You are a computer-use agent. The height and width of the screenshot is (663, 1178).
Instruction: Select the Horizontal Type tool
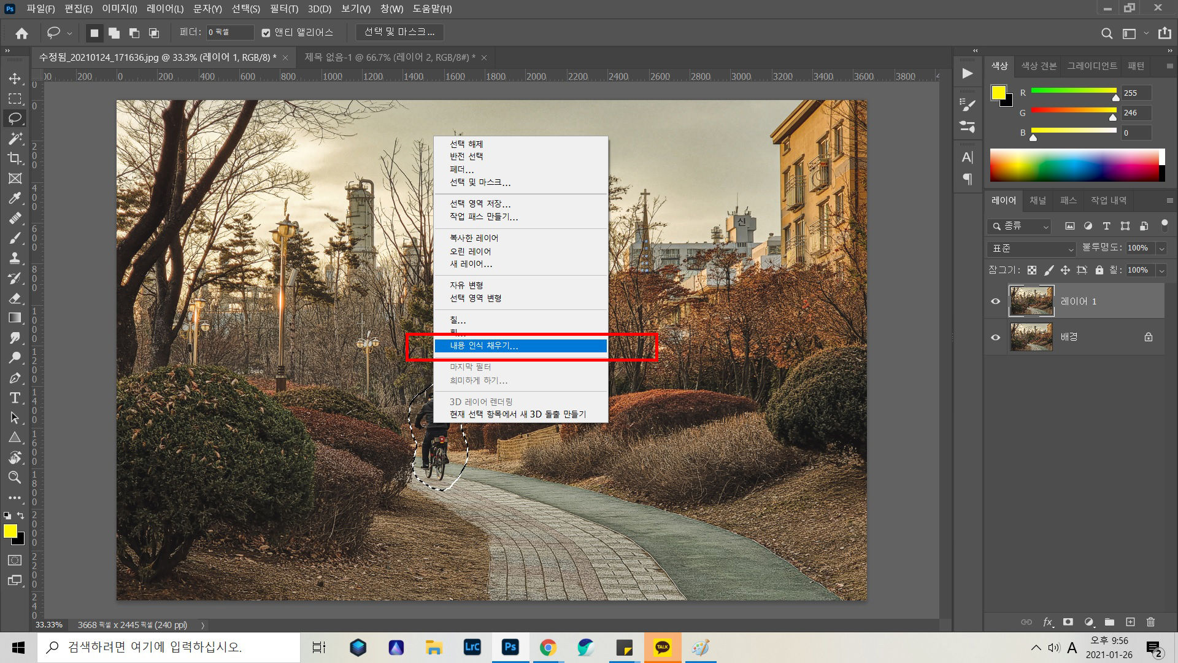point(15,398)
